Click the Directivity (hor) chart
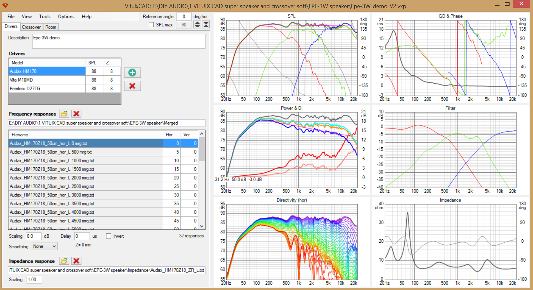Viewport: 533px width, 290px height. point(292,242)
